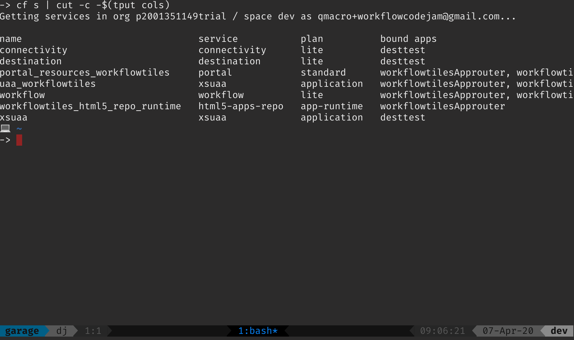The image size is (574, 340).
Task: Click the email address in the output line
Action: (x=409, y=16)
